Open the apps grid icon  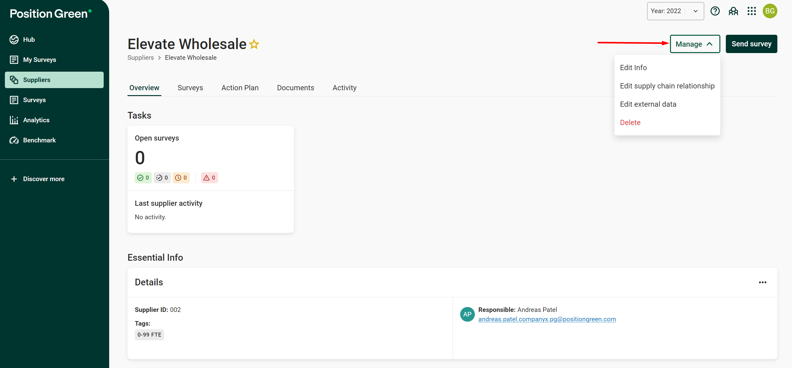coord(751,11)
